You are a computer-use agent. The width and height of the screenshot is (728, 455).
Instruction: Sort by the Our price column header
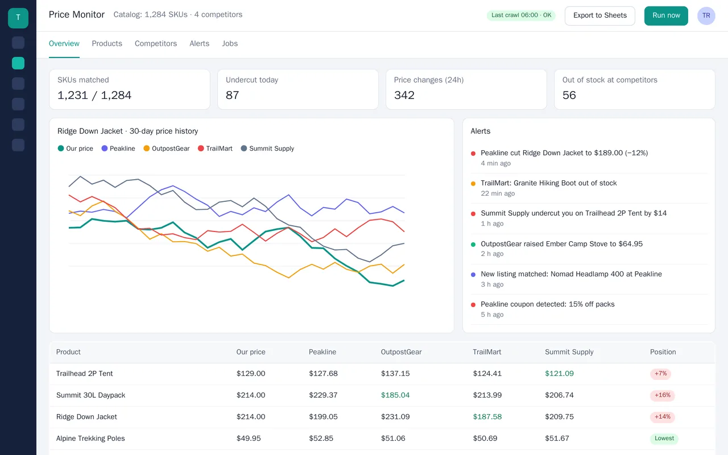coord(251,352)
